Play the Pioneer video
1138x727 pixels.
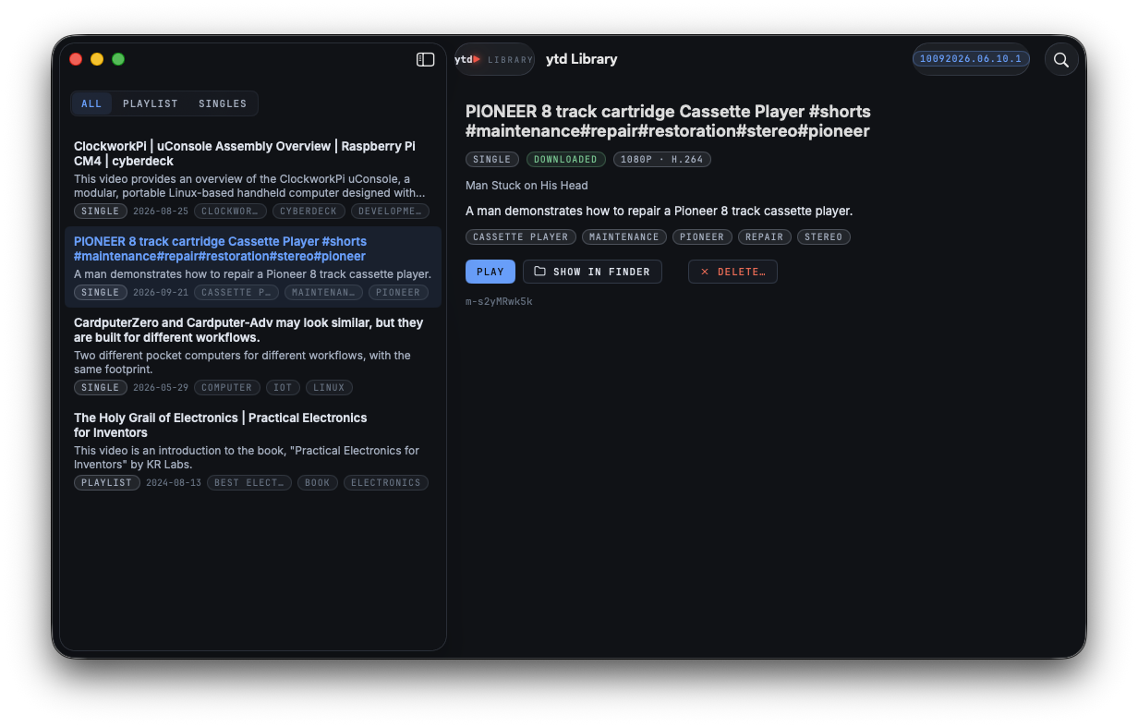click(x=490, y=272)
